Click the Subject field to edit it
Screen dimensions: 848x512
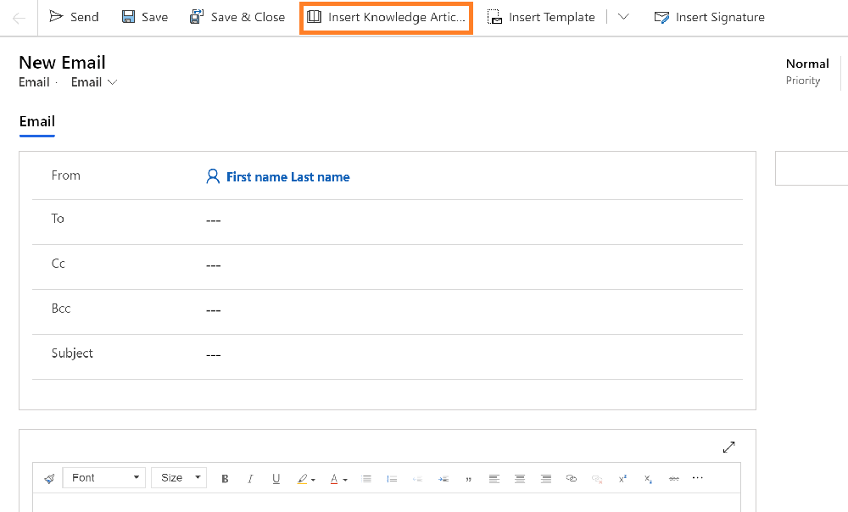point(339,354)
